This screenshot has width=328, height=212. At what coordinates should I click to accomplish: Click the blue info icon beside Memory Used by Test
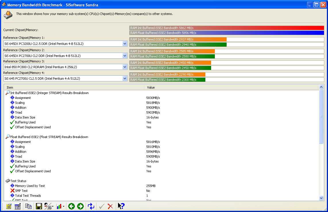click(12, 186)
